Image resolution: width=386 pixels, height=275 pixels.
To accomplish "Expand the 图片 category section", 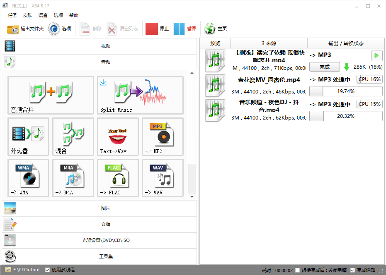I will click(100, 208).
